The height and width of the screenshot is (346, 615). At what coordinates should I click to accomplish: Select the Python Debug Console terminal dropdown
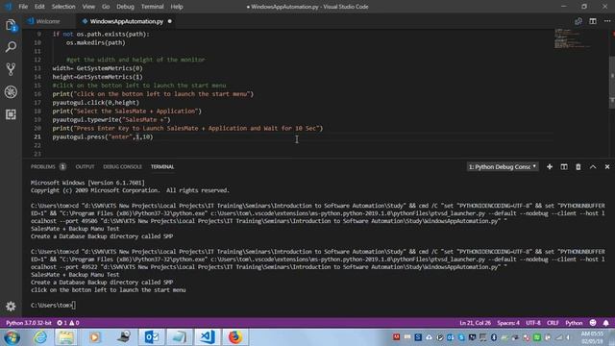pyautogui.click(x=503, y=166)
